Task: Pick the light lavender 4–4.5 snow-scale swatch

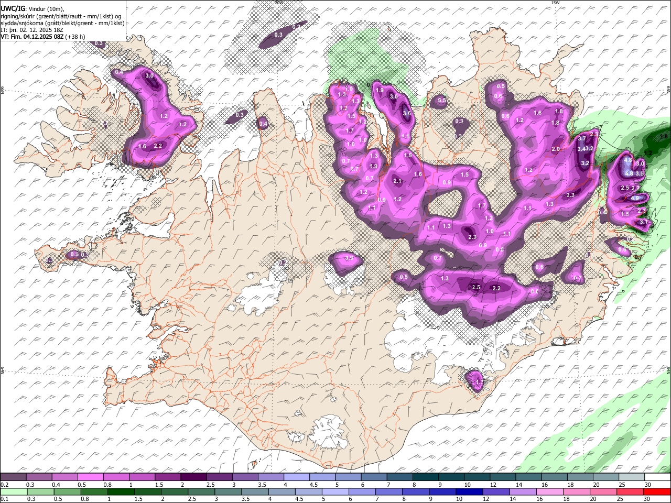Action: pos(297,477)
